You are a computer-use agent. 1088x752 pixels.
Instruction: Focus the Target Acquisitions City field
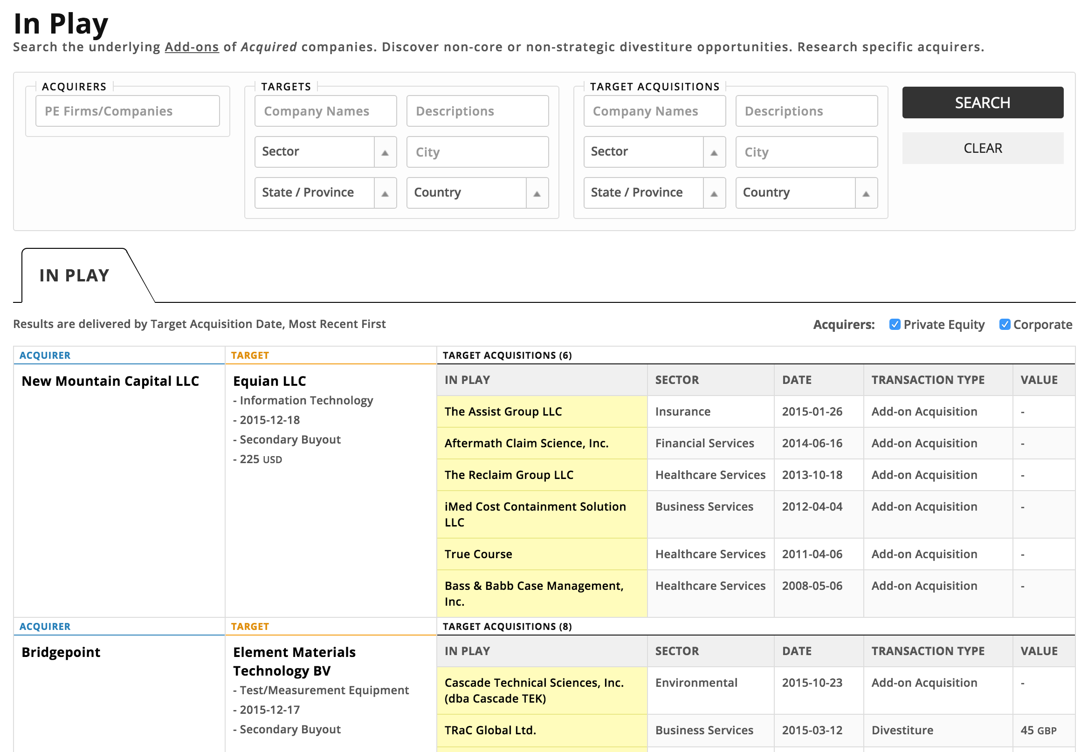pyautogui.click(x=806, y=152)
